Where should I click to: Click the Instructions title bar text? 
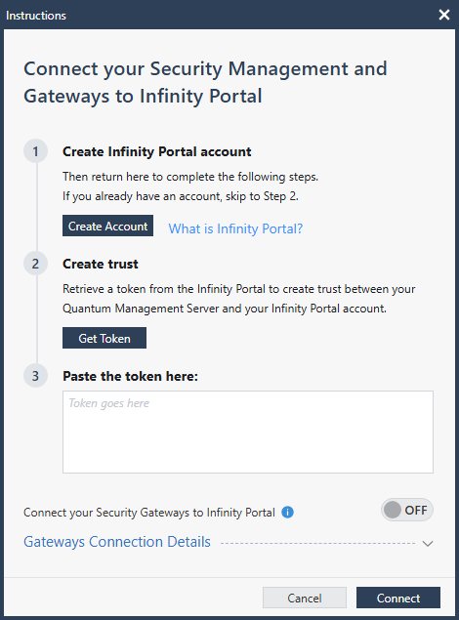pyautogui.click(x=36, y=16)
